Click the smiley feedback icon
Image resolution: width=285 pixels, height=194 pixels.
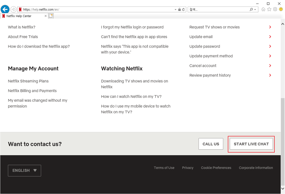281,9
